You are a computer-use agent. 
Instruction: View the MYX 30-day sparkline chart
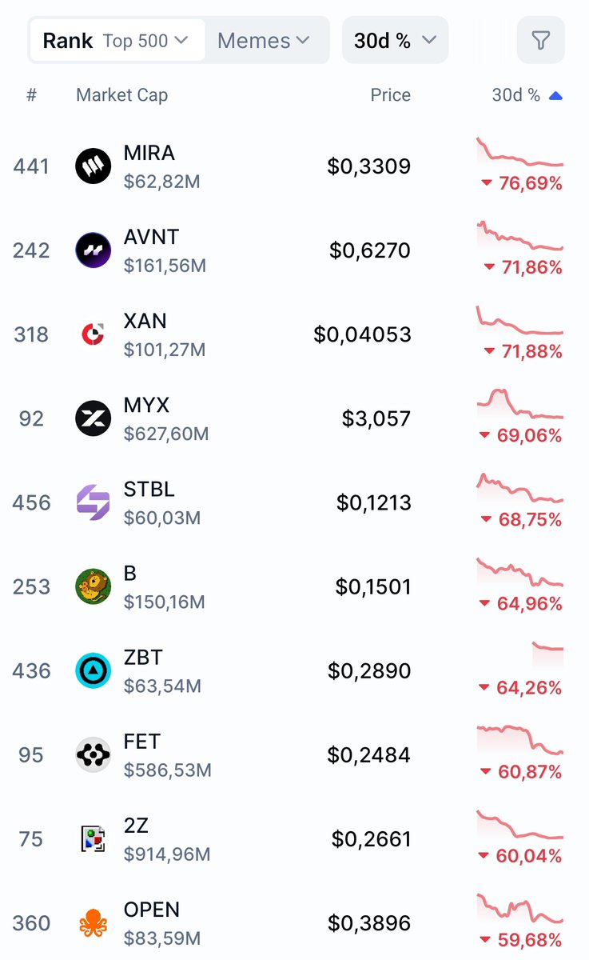pyautogui.click(x=520, y=404)
